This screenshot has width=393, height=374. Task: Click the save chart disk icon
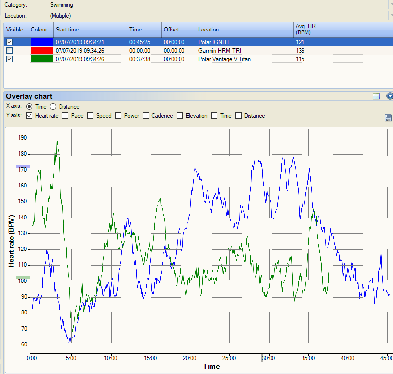point(388,117)
